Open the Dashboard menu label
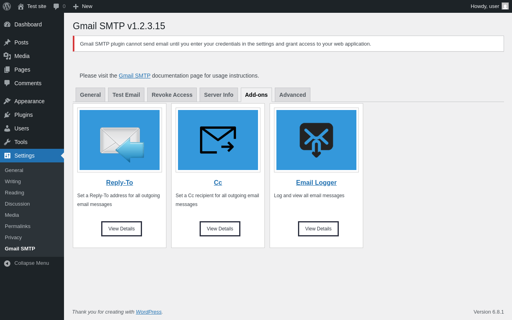512x320 pixels. pyautogui.click(x=28, y=24)
